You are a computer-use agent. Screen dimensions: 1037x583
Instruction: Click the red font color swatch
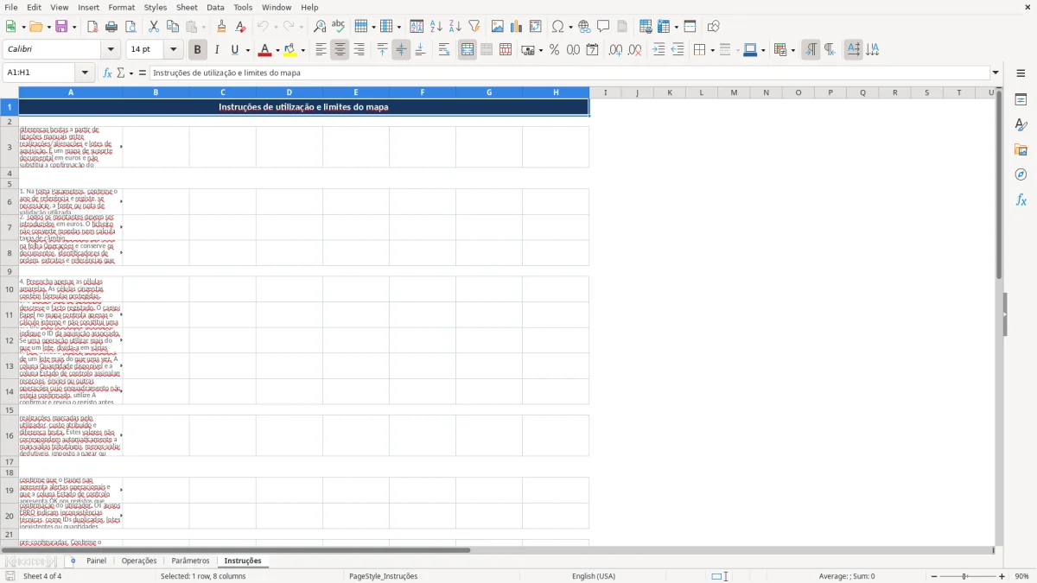tap(265, 50)
